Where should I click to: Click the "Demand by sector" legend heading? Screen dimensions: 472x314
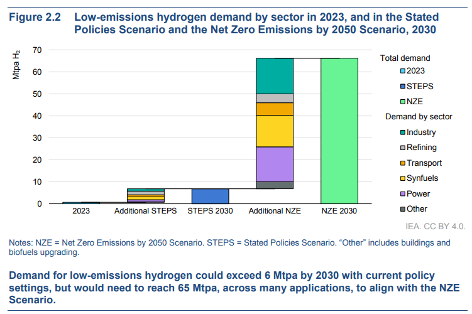[x=418, y=117]
